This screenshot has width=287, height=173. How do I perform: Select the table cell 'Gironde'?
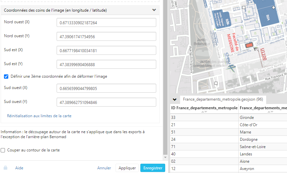point(263,117)
